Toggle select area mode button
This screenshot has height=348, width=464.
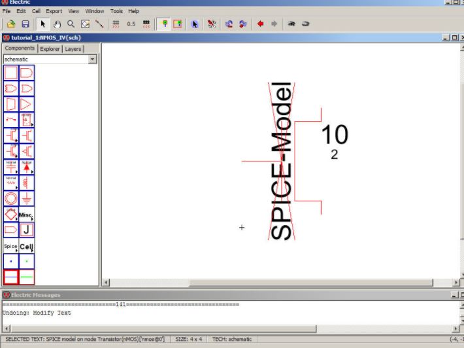click(x=177, y=24)
